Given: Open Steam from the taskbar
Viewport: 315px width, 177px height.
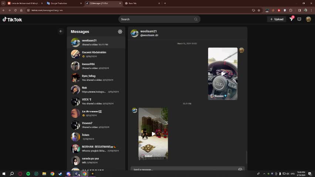Looking at the screenshot, I should point(60,174).
